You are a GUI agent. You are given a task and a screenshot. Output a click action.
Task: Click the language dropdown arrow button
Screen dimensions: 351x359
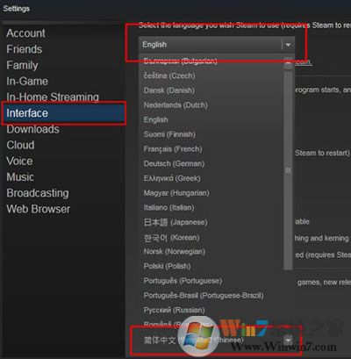click(x=288, y=45)
